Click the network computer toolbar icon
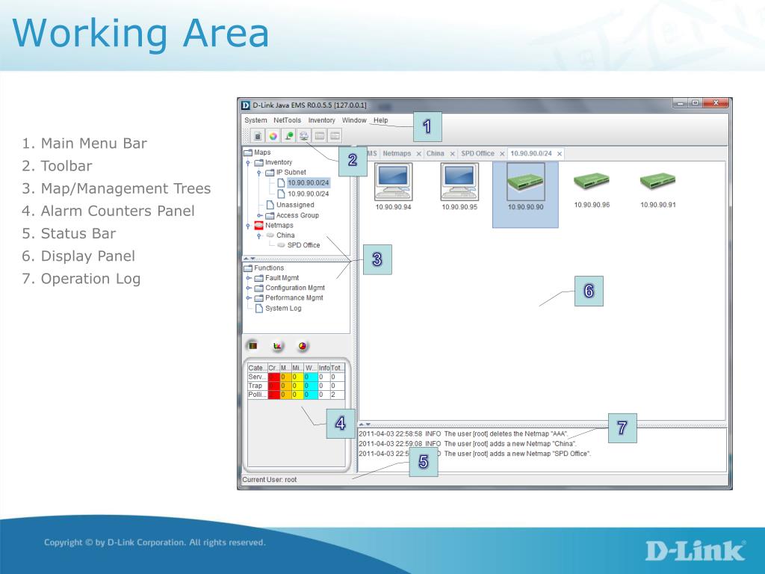 coord(304,136)
